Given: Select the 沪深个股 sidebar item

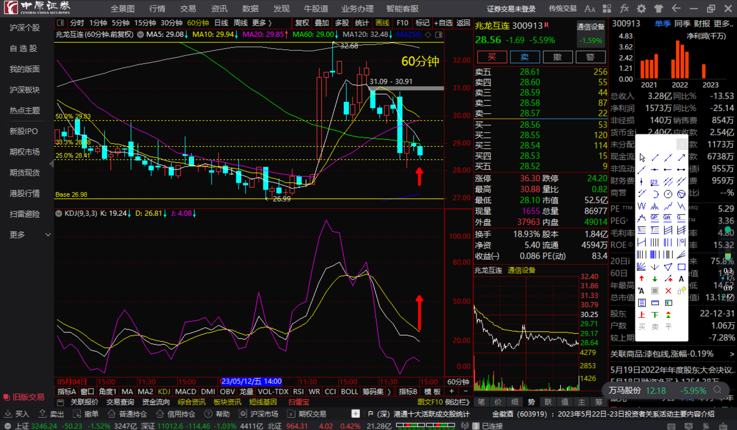Looking at the screenshot, I should point(25,28).
